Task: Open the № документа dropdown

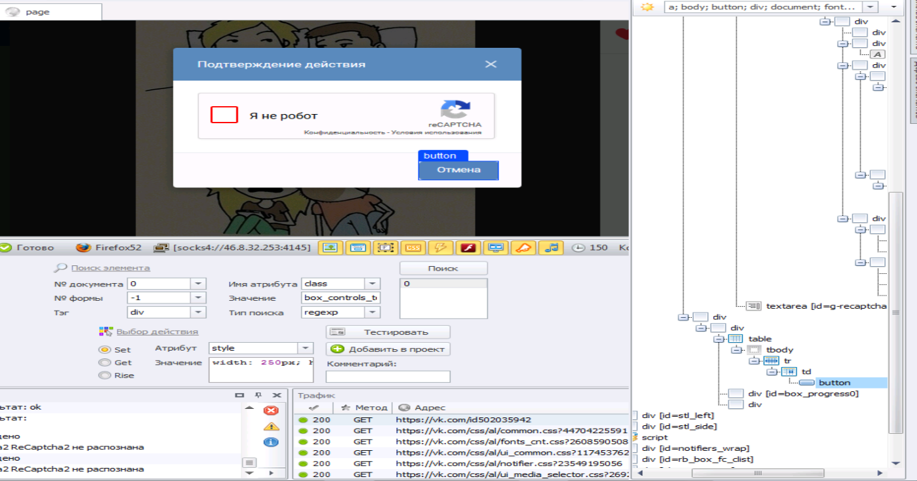Action: 199,284
